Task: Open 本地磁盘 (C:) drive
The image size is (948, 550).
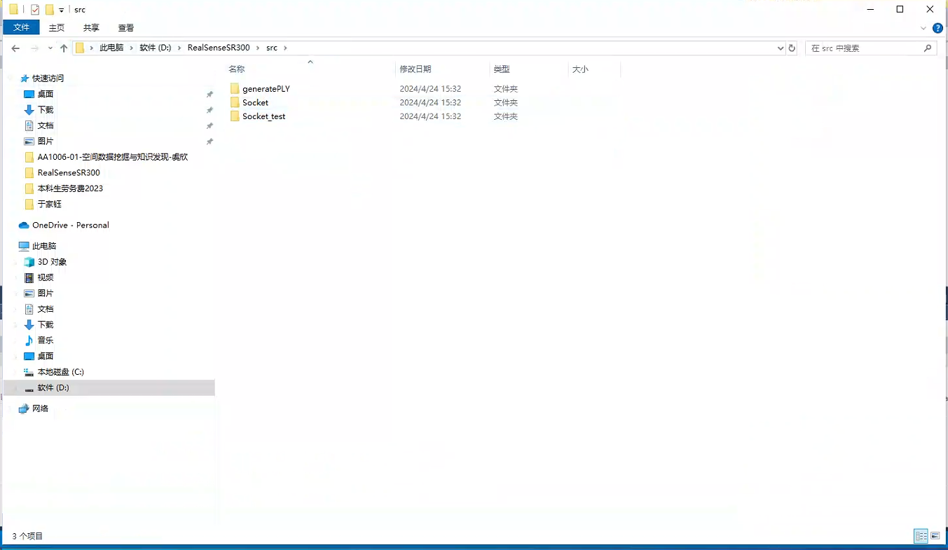Action: point(60,372)
